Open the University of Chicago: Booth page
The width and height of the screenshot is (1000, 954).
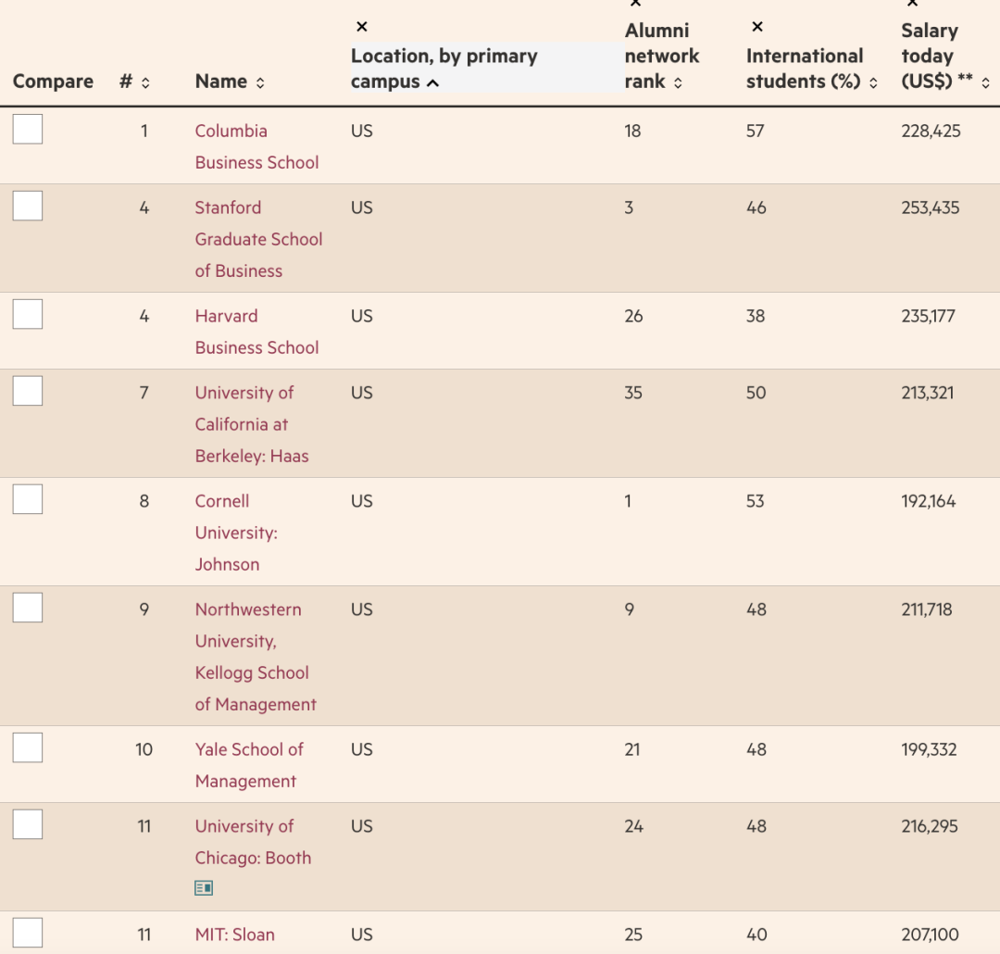[x=252, y=842]
